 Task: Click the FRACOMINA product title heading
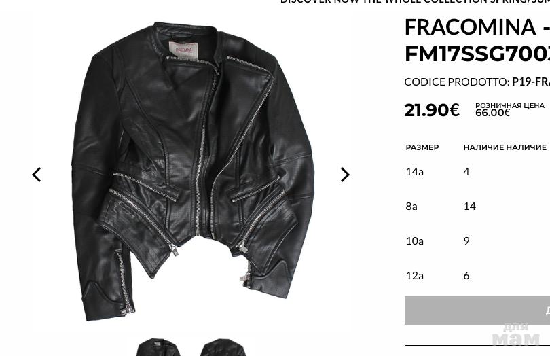tap(477, 40)
